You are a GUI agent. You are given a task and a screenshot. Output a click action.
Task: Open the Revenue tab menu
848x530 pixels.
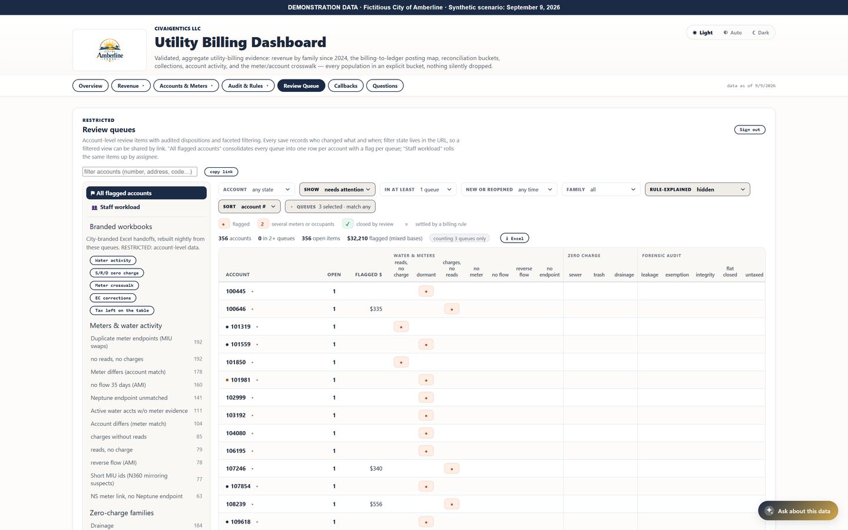[131, 86]
